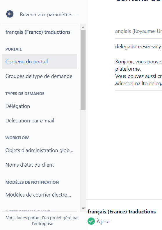Click the MODÈLES DE NOTIFICATION label
Screen dimensions: 162x230
pos(32,182)
